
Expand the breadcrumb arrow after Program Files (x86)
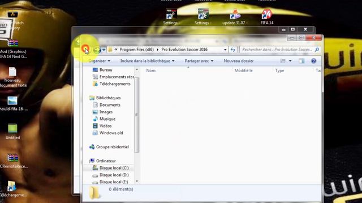(158, 50)
